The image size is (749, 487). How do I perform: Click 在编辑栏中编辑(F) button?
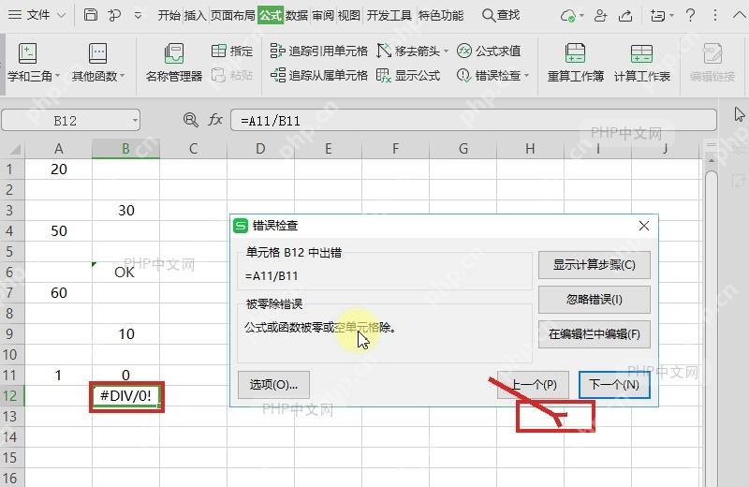tap(595, 334)
